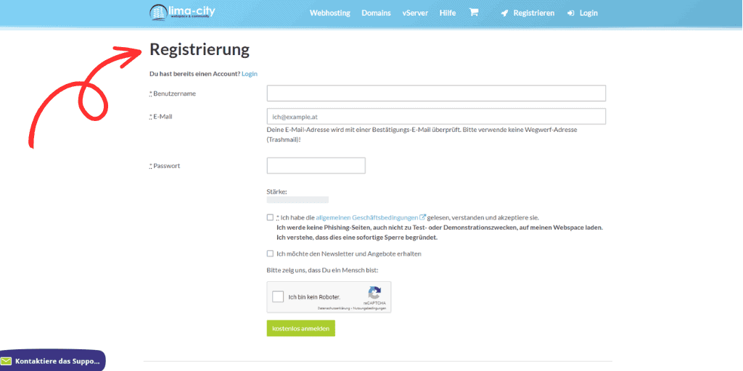Click the rocket icon next to Registrieren

pos(504,13)
